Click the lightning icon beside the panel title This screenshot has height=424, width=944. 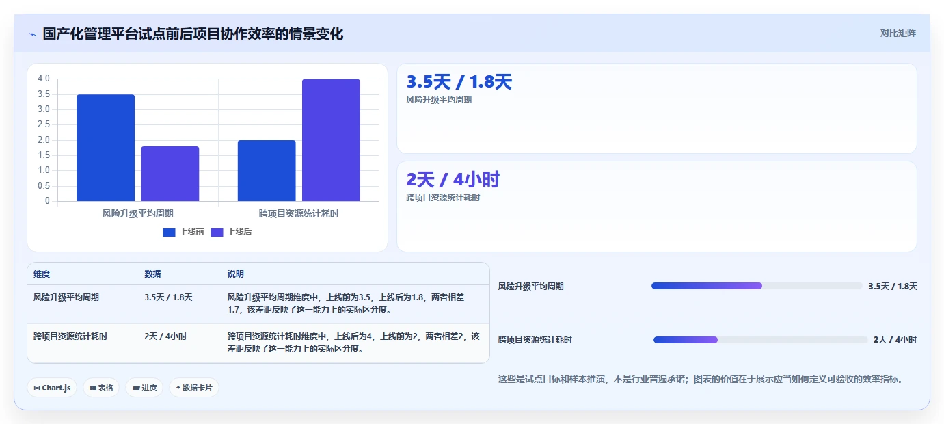32,34
